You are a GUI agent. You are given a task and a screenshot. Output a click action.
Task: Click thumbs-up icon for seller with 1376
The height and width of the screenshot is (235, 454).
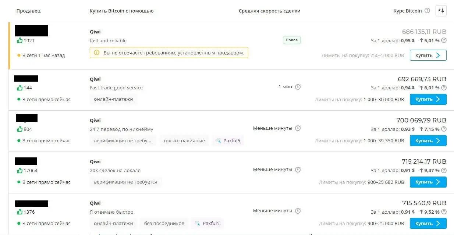[19, 212]
